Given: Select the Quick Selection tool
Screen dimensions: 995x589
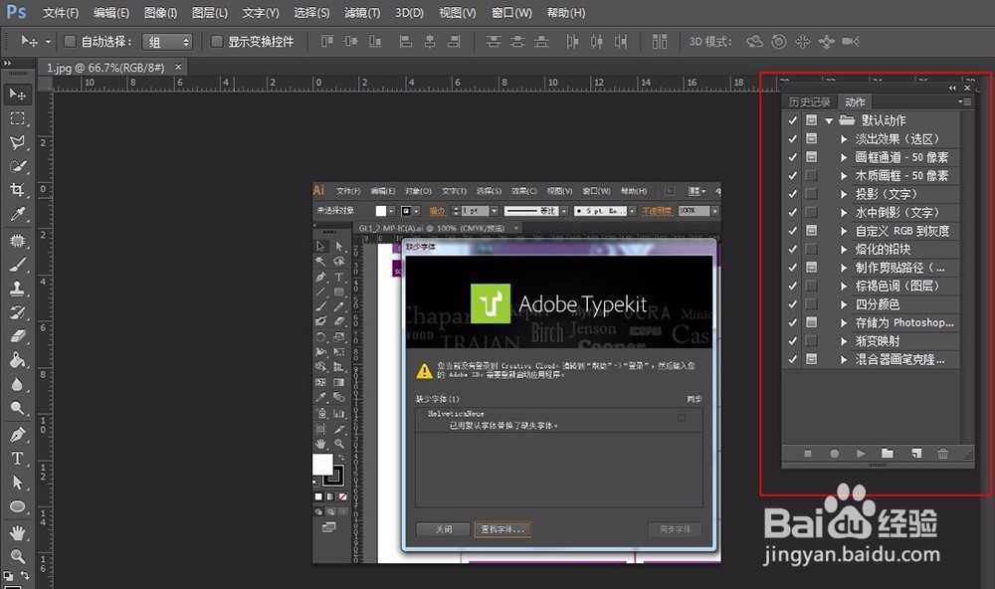Looking at the screenshot, I should pos(17,166).
